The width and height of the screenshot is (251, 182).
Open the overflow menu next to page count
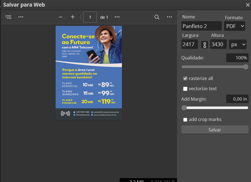117,17
